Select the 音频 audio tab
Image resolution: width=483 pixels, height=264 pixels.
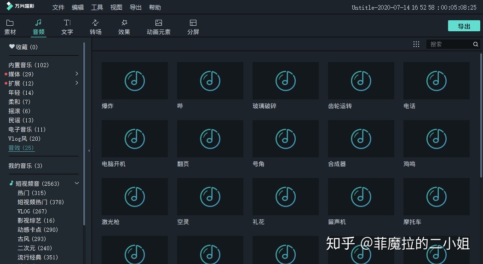tap(39, 27)
